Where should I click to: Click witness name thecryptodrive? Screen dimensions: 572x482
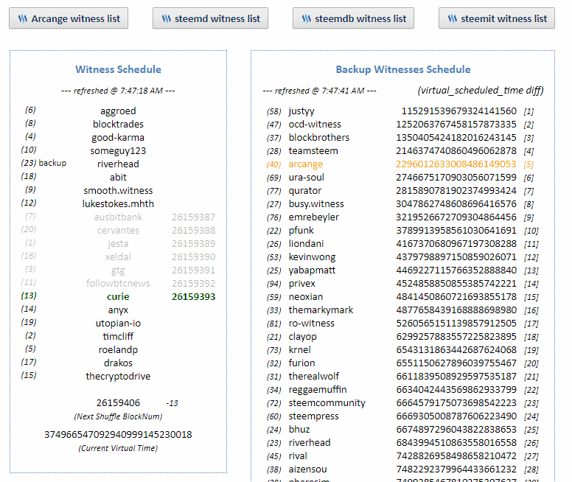[118, 376]
